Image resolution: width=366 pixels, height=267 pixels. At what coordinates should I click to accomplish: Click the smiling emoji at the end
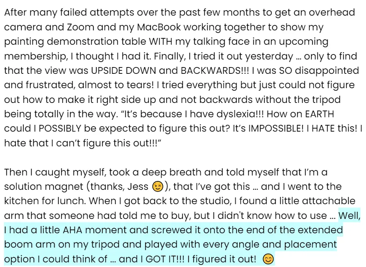point(268,259)
